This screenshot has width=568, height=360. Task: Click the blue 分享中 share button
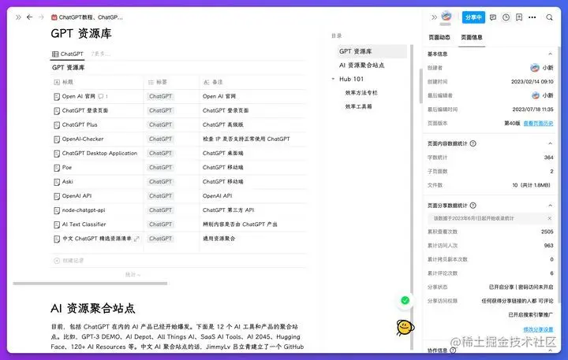473,17
